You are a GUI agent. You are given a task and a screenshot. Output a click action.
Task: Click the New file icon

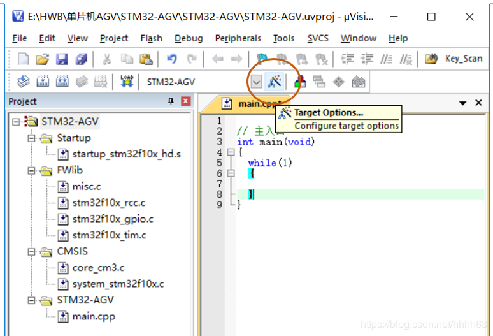(23, 59)
